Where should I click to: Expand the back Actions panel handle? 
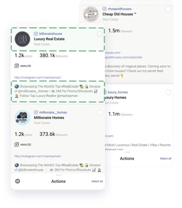(127, 152)
